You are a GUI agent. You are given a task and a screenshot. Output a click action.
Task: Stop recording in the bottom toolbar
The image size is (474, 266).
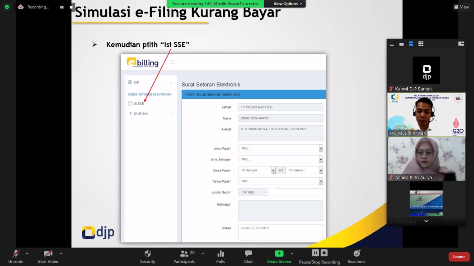(x=324, y=253)
